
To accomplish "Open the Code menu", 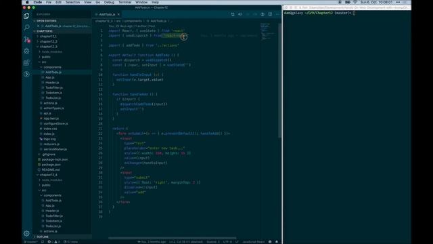I will tap(38, 2).
